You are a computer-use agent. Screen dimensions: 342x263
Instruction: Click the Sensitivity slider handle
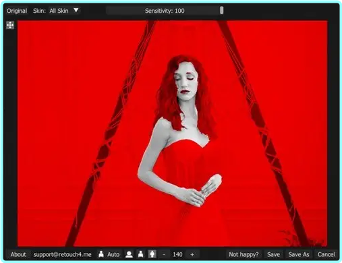pyautogui.click(x=222, y=10)
